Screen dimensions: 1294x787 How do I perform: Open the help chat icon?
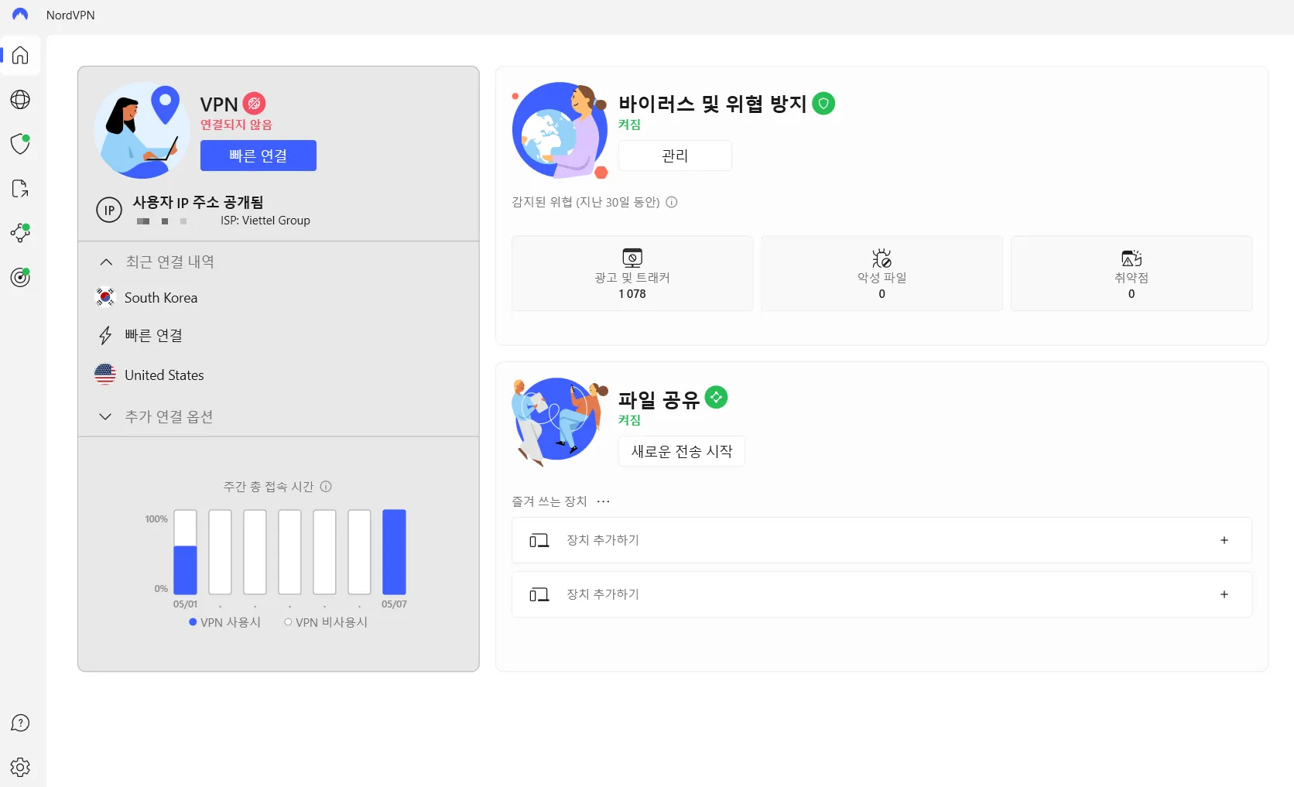click(x=20, y=723)
